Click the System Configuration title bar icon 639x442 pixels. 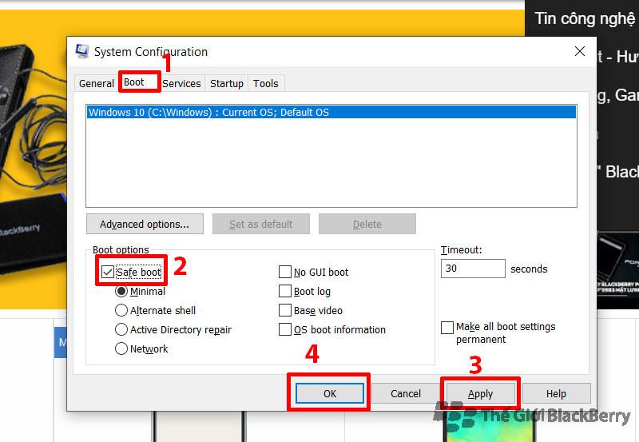coord(82,52)
